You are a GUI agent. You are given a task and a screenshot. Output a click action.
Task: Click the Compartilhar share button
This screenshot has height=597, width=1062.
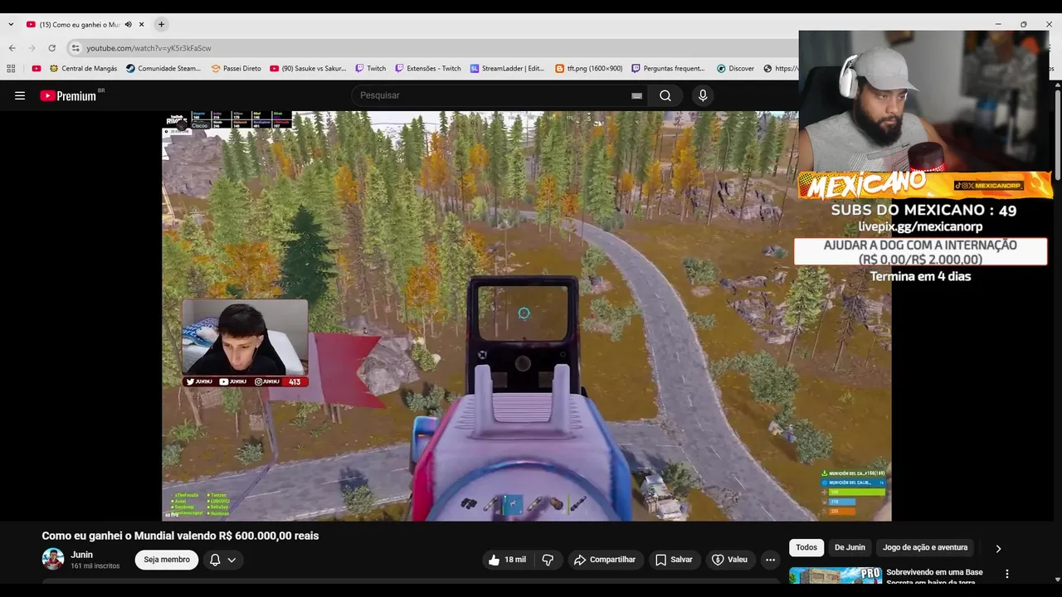click(605, 560)
